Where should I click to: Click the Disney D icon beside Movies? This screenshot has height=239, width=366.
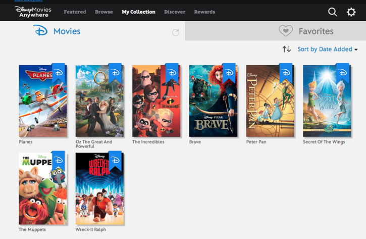40,31
